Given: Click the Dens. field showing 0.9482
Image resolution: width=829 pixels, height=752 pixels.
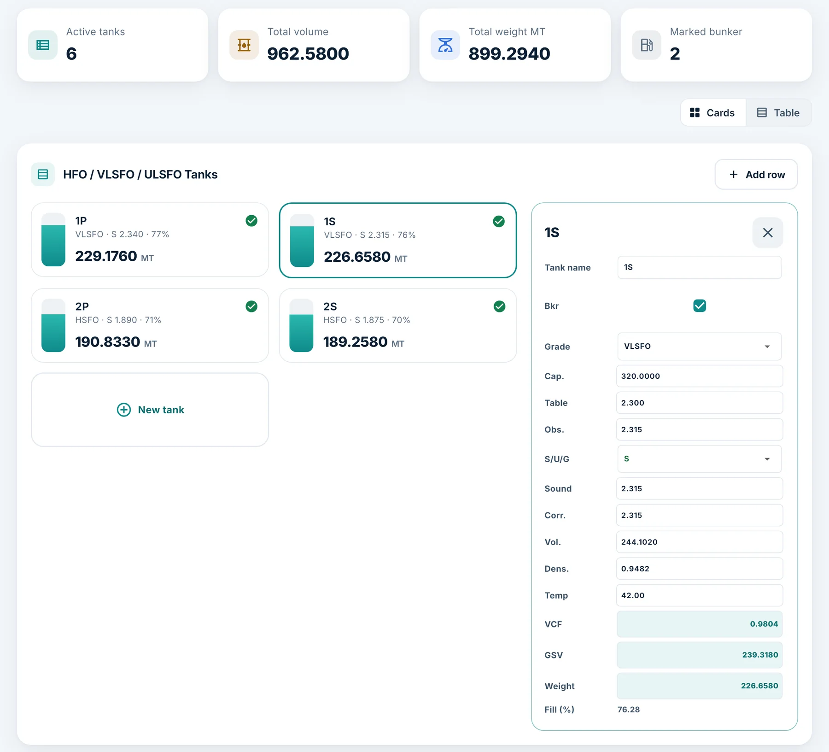Looking at the screenshot, I should (700, 569).
